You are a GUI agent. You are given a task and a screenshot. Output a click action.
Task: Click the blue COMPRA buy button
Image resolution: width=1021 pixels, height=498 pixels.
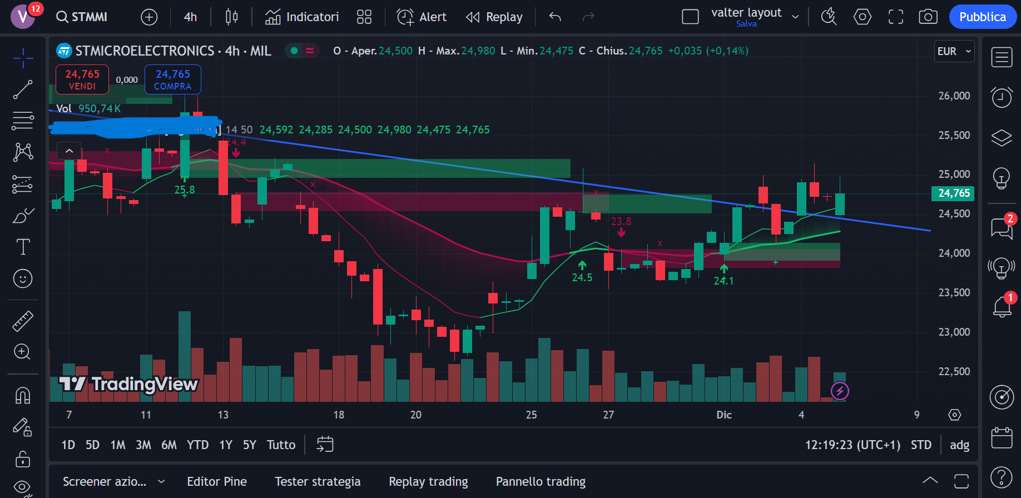[x=173, y=79]
